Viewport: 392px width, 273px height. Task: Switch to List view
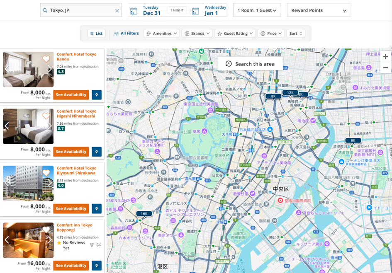tap(97, 34)
